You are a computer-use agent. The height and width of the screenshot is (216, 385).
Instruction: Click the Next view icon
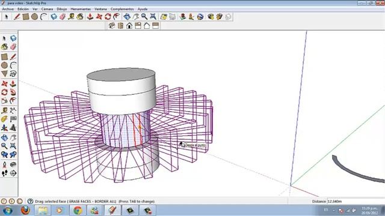click(13, 155)
